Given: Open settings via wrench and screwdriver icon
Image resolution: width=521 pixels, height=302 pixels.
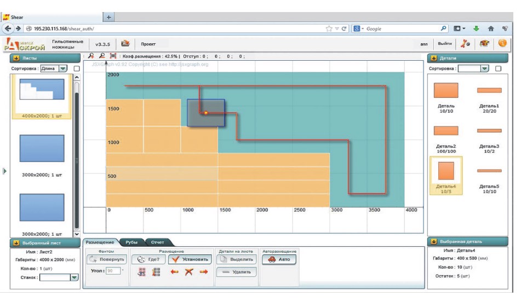Looking at the screenshot, I should click(x=466, y=43).
